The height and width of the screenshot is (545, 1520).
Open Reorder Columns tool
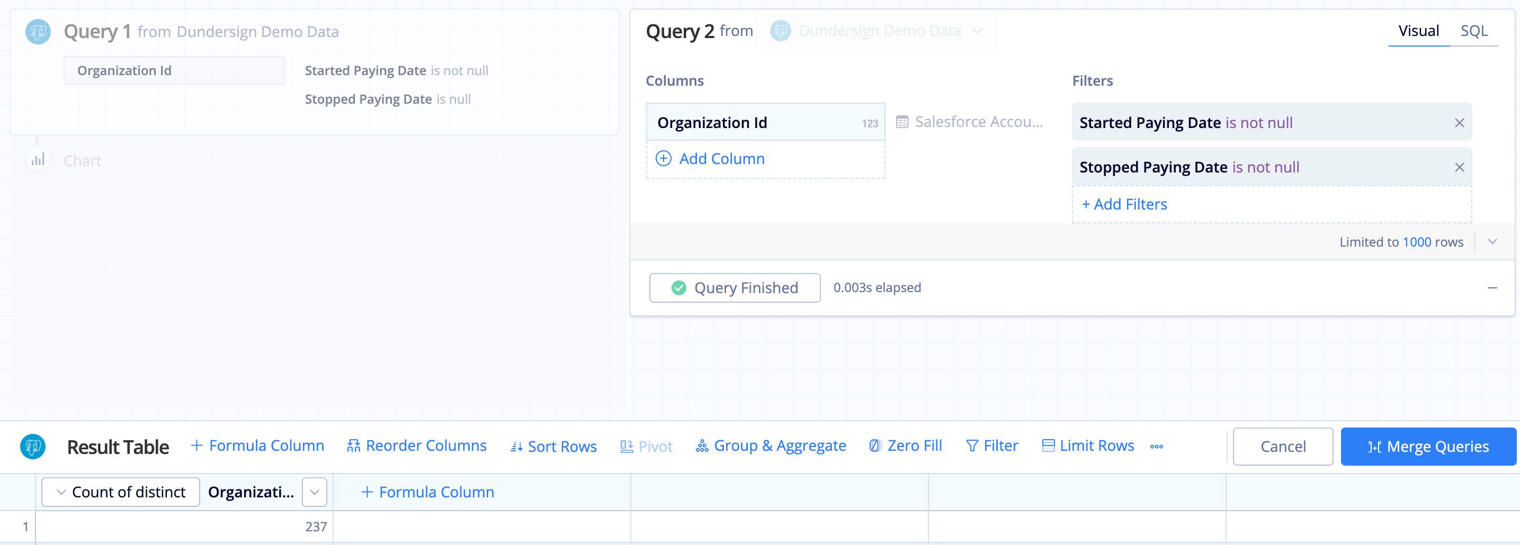click(x=417, y=446)
